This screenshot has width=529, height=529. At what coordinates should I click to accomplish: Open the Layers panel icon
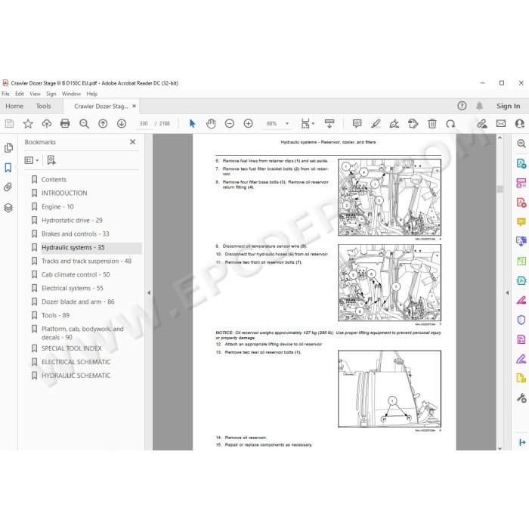point(8,208)
